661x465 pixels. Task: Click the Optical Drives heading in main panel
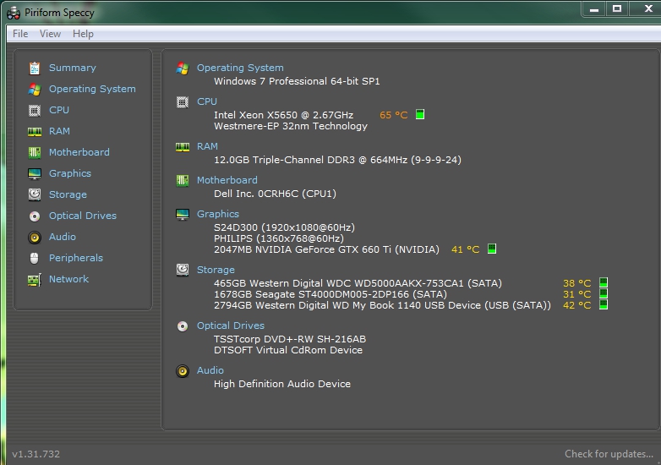point(230,325)
